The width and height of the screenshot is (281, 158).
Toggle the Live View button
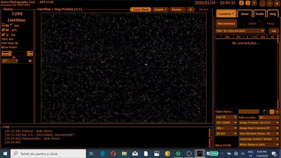[140, 10]
